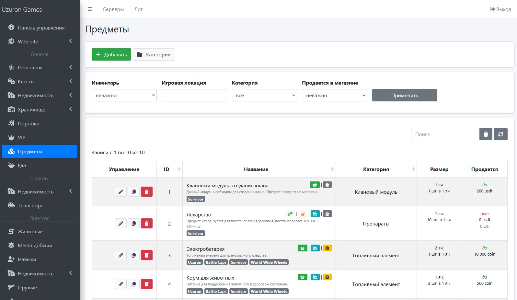Refresh the items table
This screenshot has height=300, width=517.
click(500, 134)
